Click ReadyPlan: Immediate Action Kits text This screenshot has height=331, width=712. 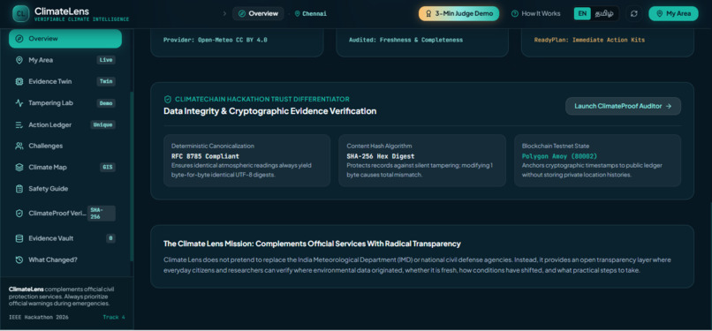point(589,40)
